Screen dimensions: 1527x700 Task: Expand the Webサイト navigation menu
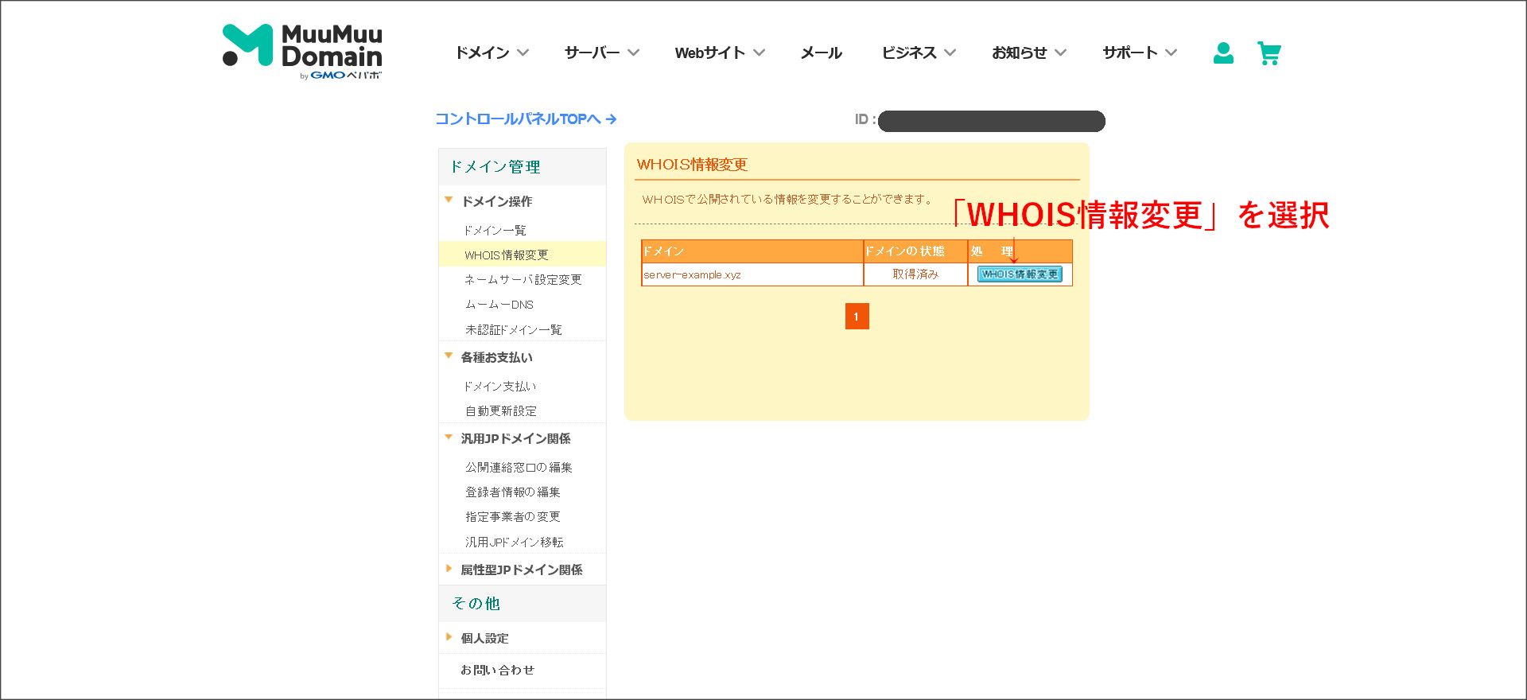tap(720, 52)
